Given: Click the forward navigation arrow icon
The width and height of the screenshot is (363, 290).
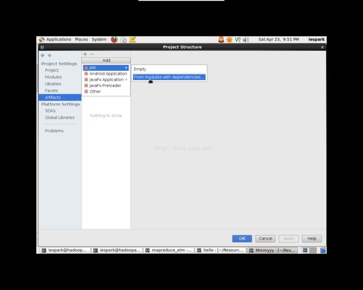Looking at the screenshot, I should click(50, 55).
